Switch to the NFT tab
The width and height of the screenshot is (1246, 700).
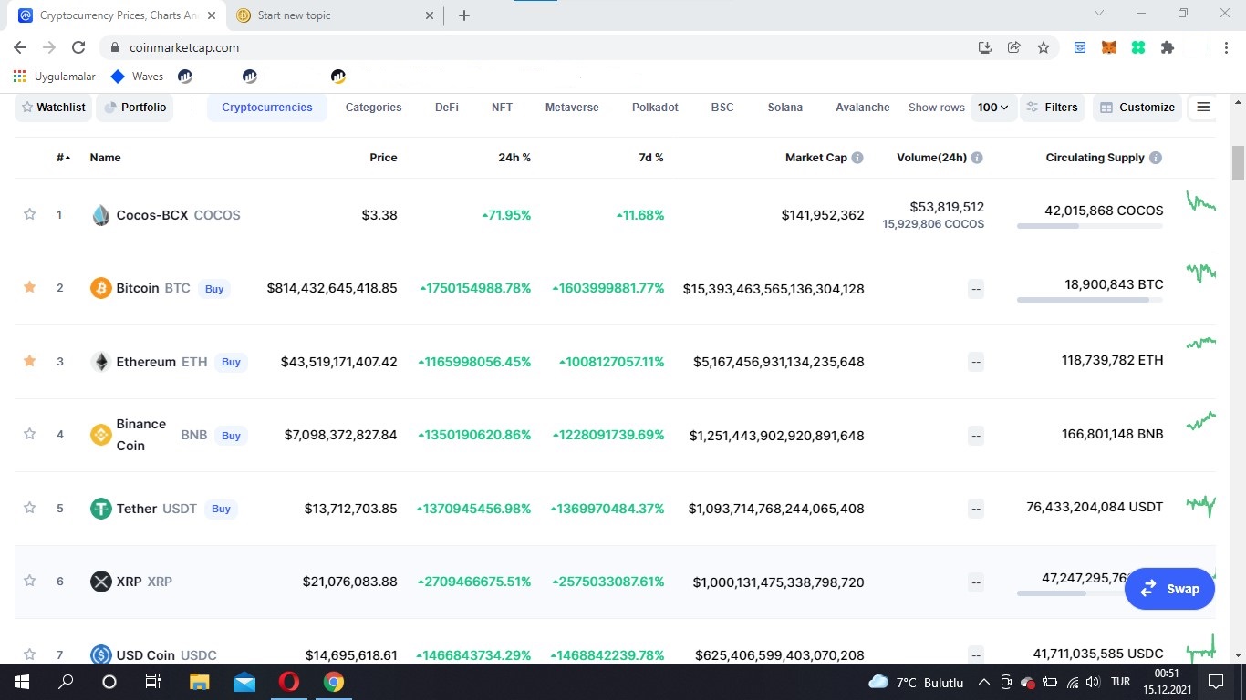coord(502,108)
